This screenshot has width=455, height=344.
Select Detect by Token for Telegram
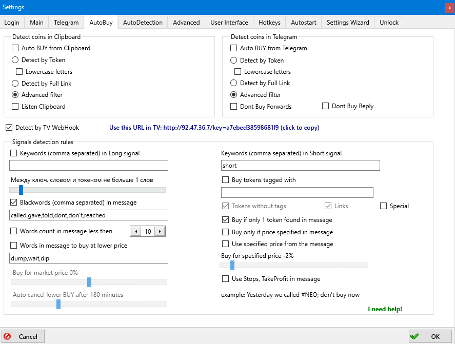pos(234,60)
